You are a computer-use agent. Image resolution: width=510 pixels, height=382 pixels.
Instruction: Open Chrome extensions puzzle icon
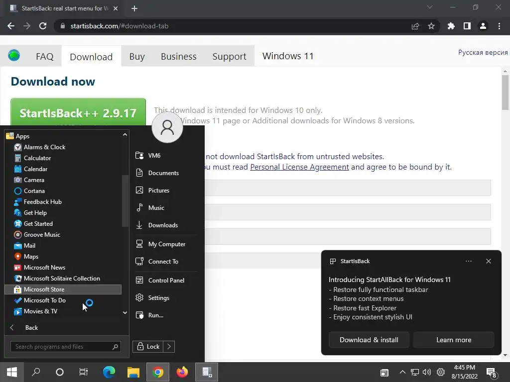[x=451, y=26]
